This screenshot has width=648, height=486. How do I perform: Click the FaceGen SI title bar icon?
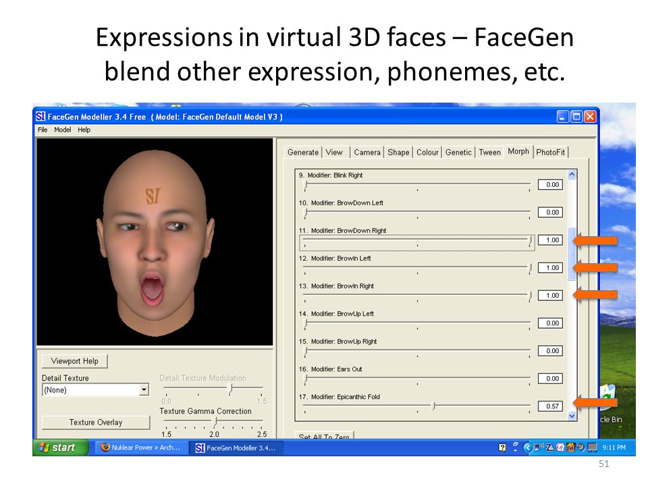point(40,117)
